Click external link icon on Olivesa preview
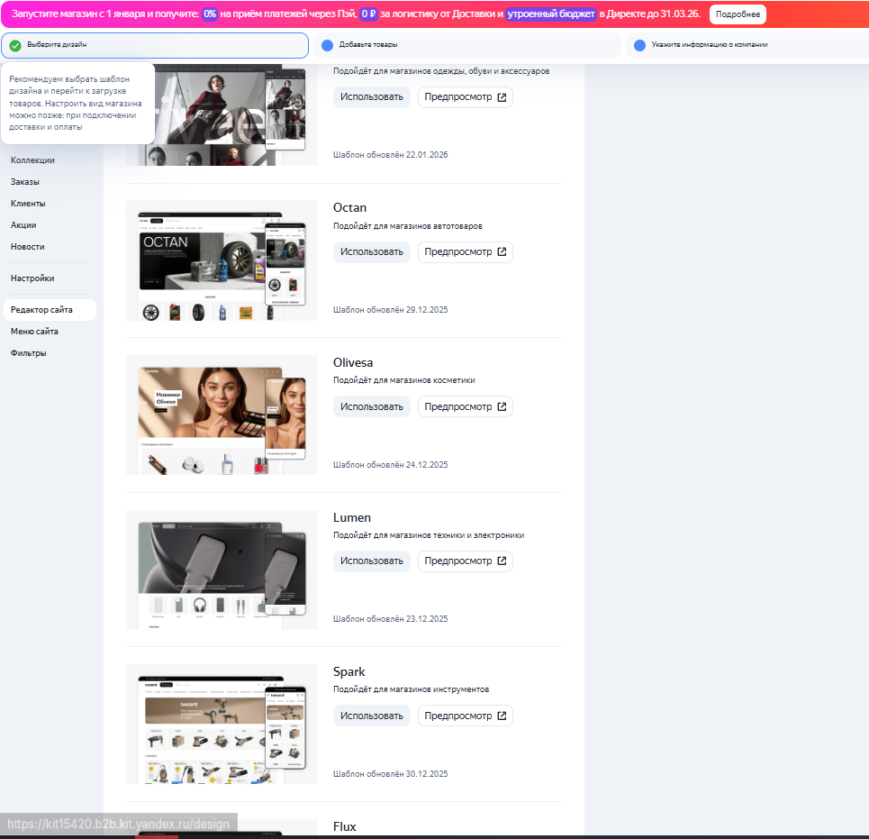 (502, 406)
